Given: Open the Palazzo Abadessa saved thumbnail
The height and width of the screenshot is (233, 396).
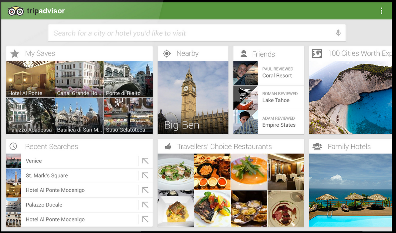Looking at the screenshot, I should pyautogui.click(x=30, y=116).
